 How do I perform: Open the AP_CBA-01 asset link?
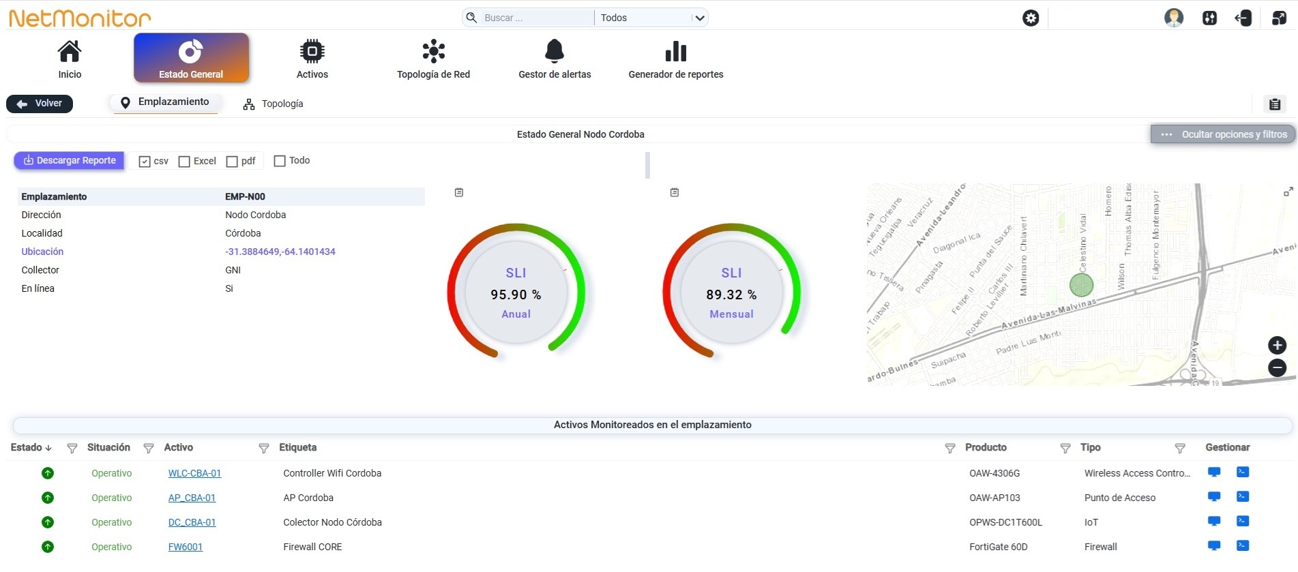pyautogui.click(x=192, y=498)
